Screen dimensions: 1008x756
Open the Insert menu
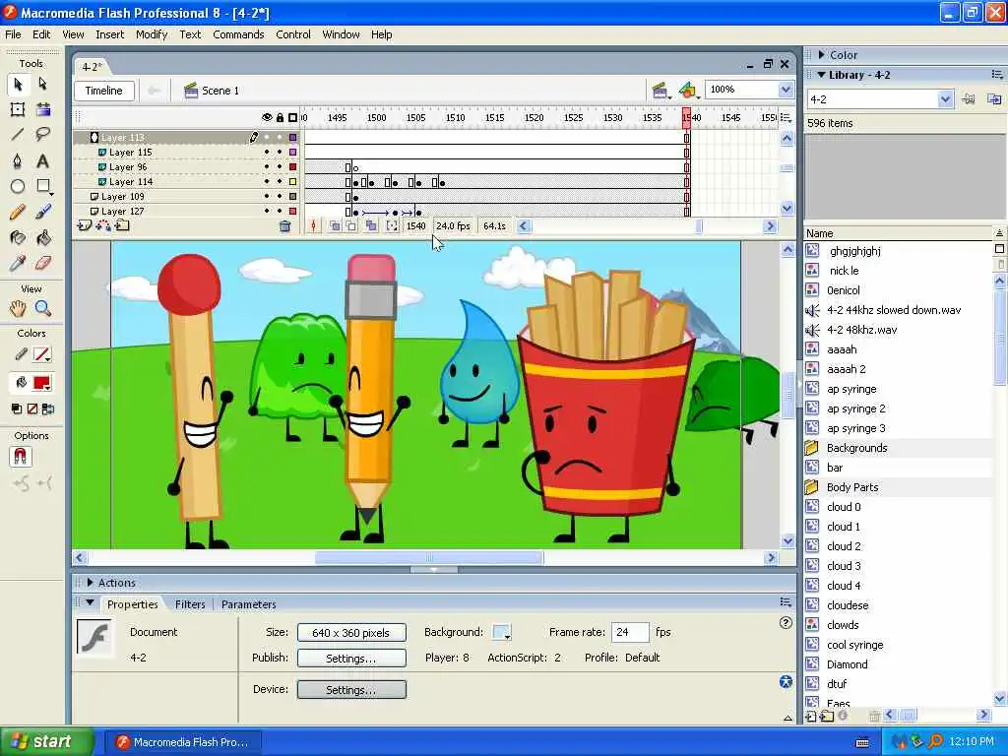[110, 34]
